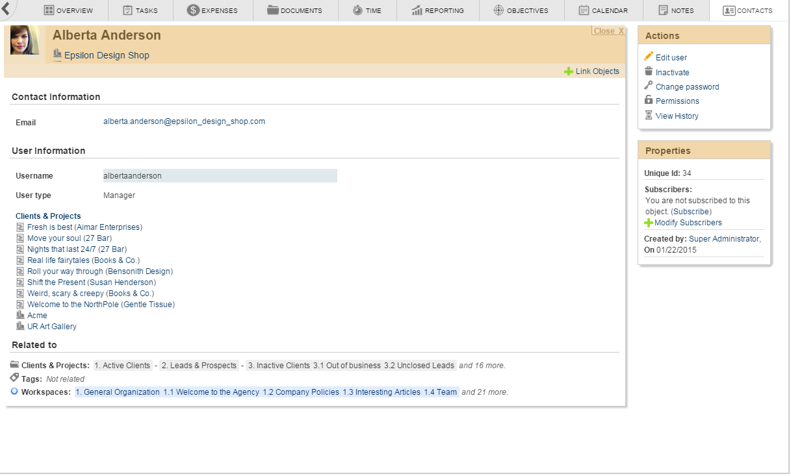Screen dimensions: 791x476
Task: Click the pencil icon beside Edit user
Action: [648, 57]
